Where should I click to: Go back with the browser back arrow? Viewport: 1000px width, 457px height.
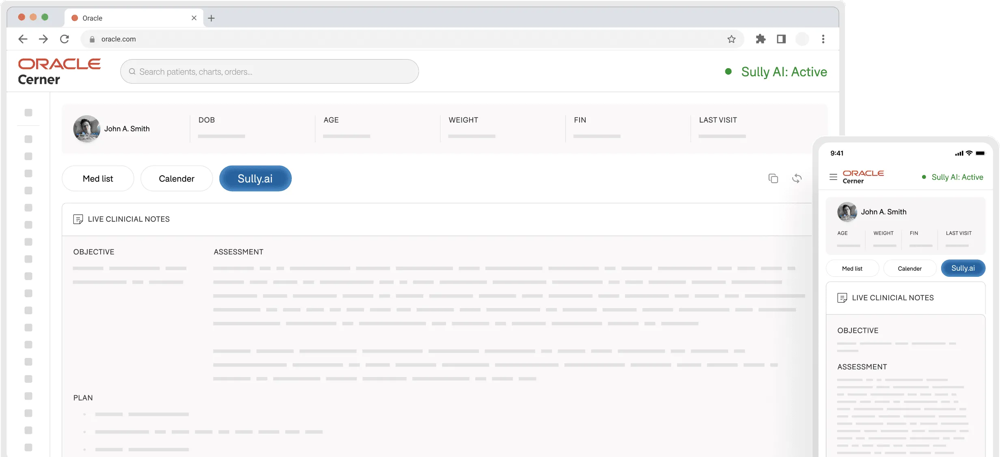point(23,39)
